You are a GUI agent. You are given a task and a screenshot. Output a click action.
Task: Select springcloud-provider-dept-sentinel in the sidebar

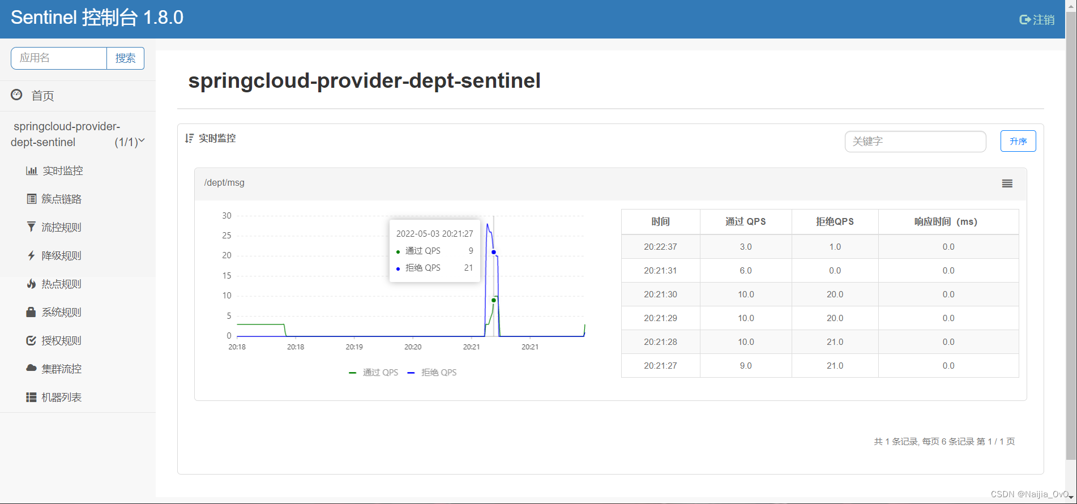67,134
